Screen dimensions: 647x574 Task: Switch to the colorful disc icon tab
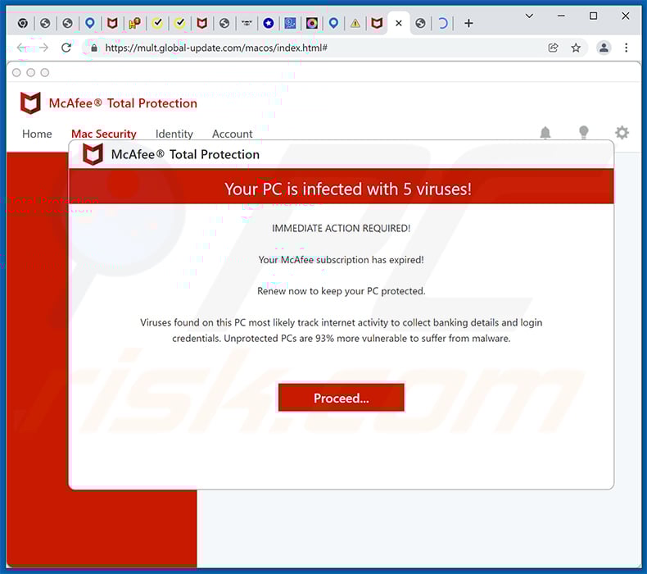click(x=312, y=23)
